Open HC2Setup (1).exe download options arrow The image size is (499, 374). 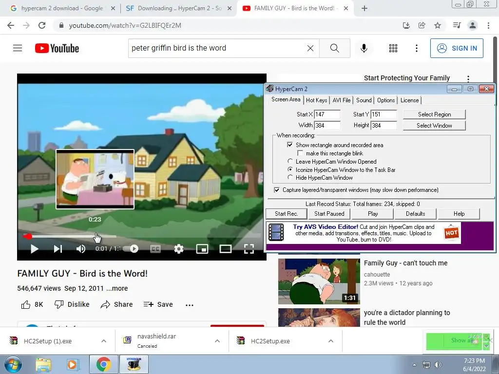coord(104,341)
